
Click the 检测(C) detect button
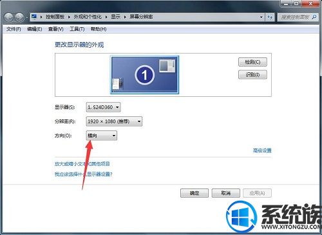(252, 62)
